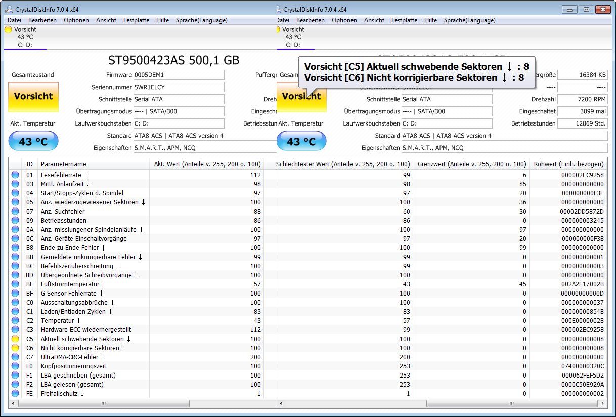Image resolution: width=616 pixels, height=417 pixels.
Task: Click the status circle of the Start/Stopp-Zyklen row
Action: point(15,193)
